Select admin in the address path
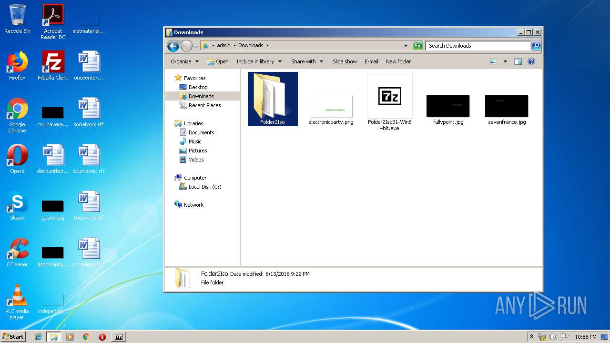The height and width of the screenshot is (343, 610). point(224,46)
